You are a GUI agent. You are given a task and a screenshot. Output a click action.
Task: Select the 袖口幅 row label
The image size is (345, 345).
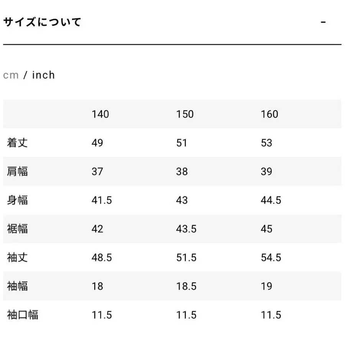pyautogui.click(x=22, y=315)
